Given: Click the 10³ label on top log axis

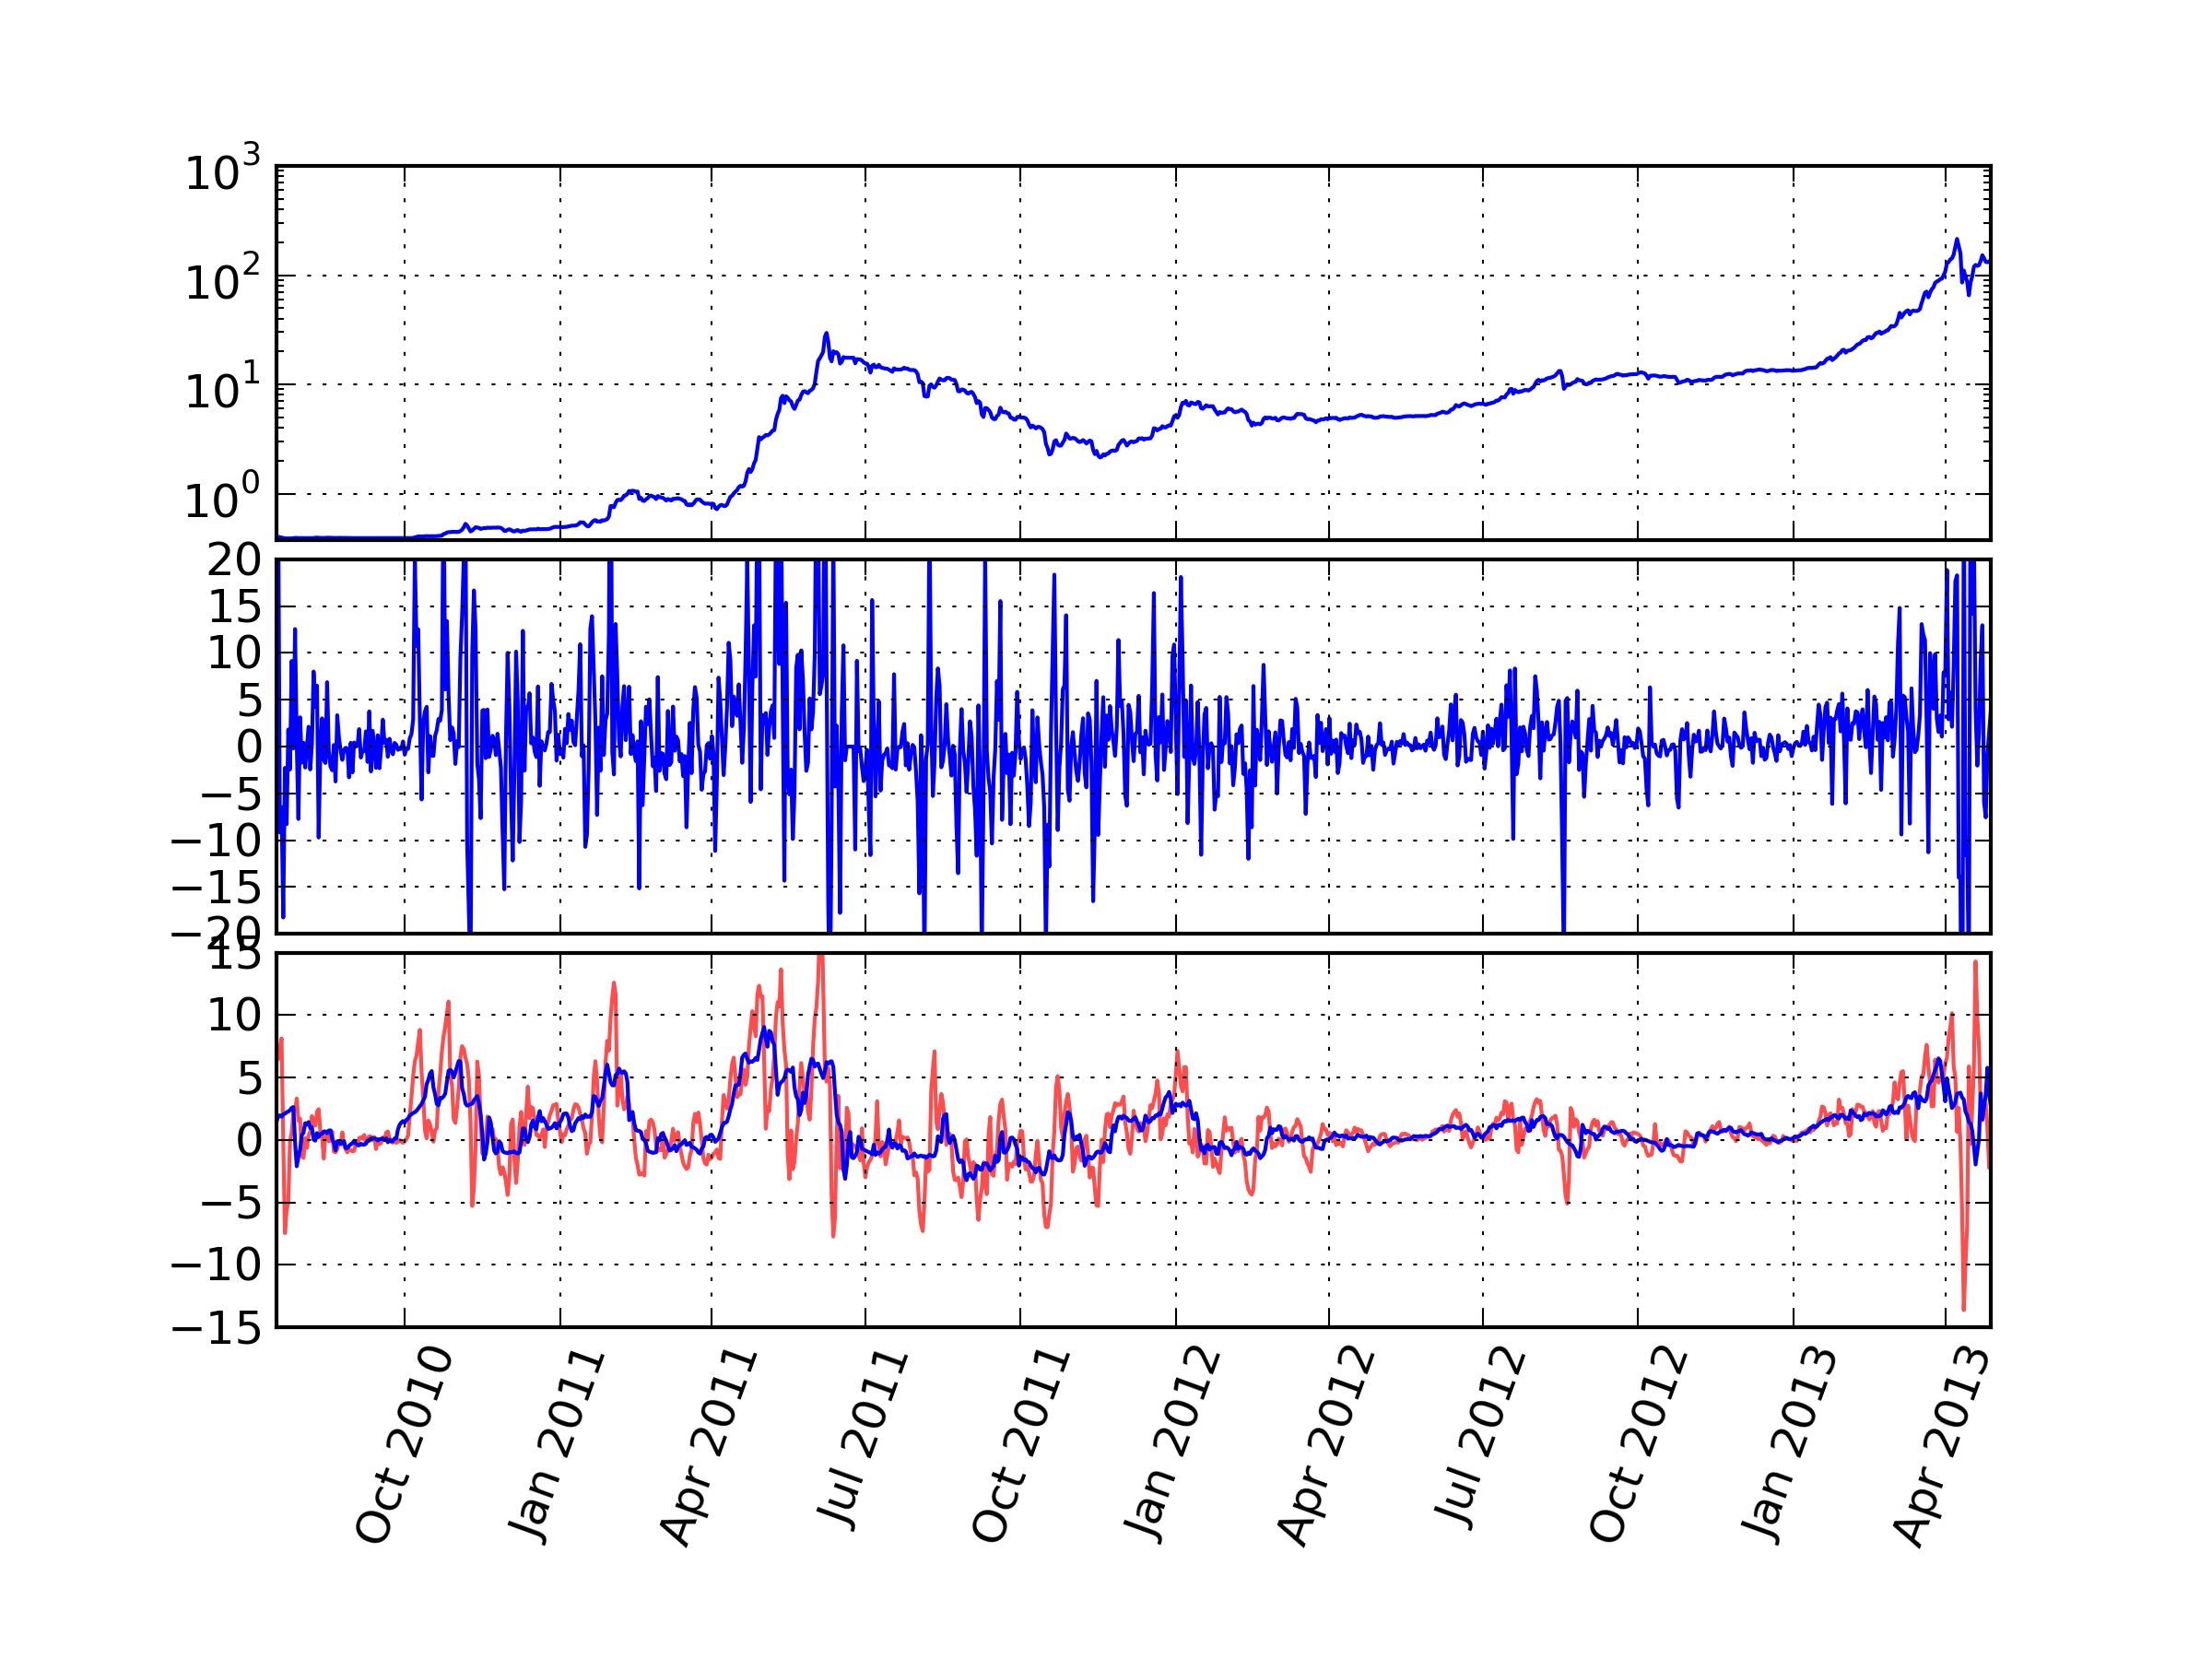Looking at the screenshot, I should 222,171.
